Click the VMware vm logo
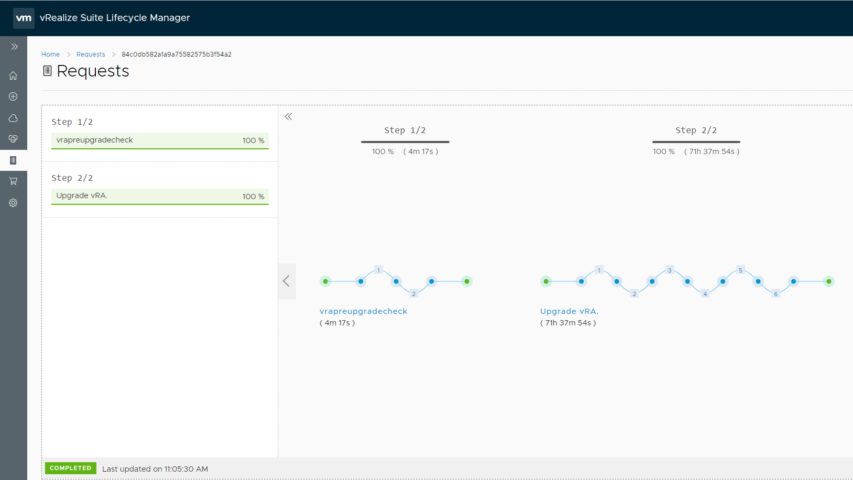Viewport: 853px width, 480px height. point(24,18)
